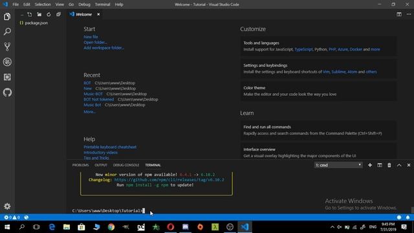Open File Explorer from taskbar
The image size is (414, 233).
coord(67,227)
